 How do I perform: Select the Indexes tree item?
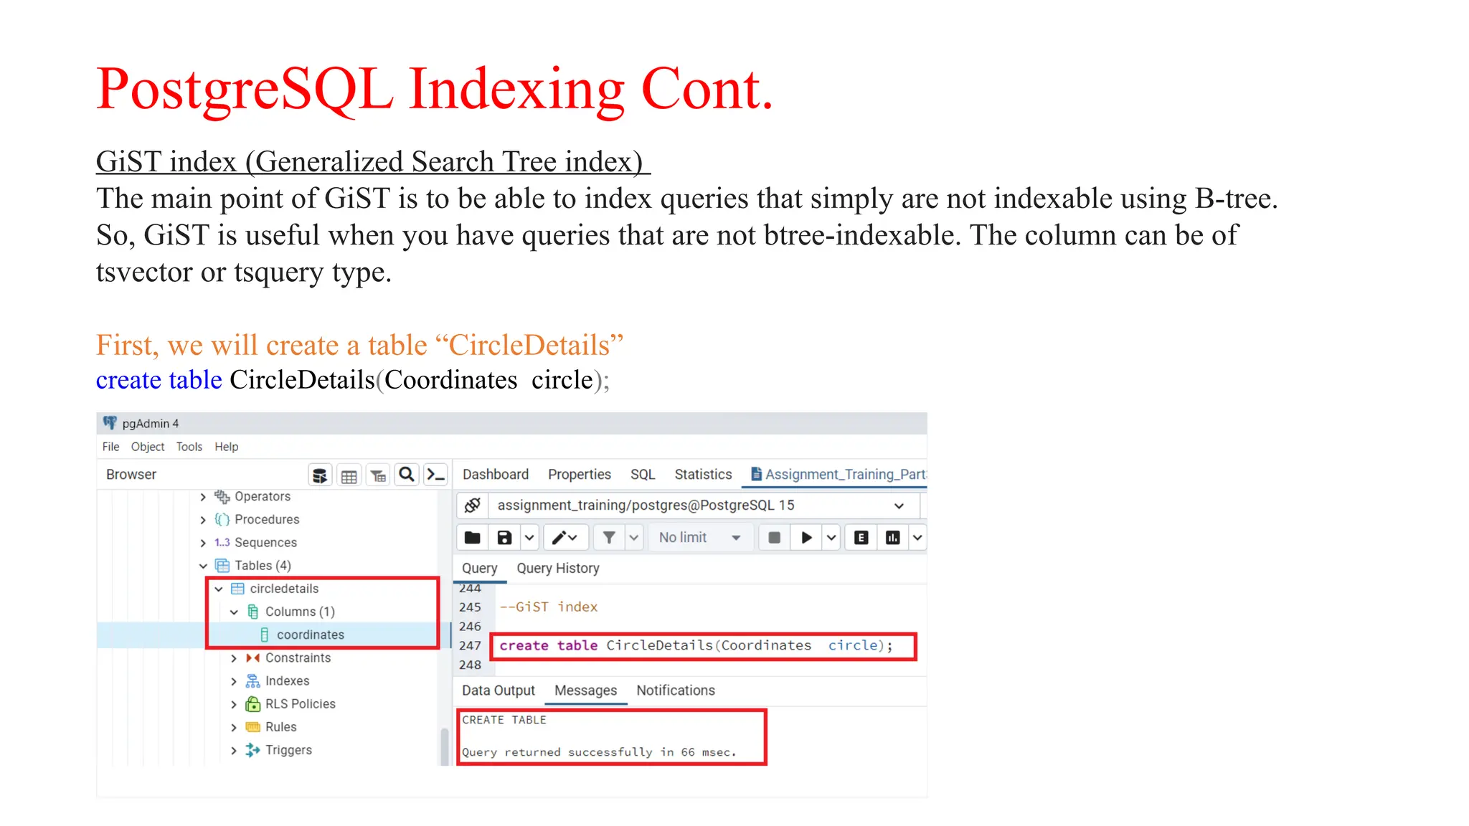287,681
